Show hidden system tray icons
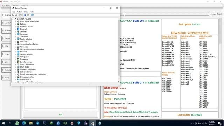This screenshot has width=224, height=126. (x=192, y=123)
